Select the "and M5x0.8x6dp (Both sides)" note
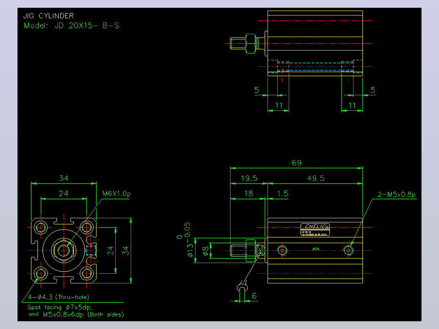 (76, 314)
